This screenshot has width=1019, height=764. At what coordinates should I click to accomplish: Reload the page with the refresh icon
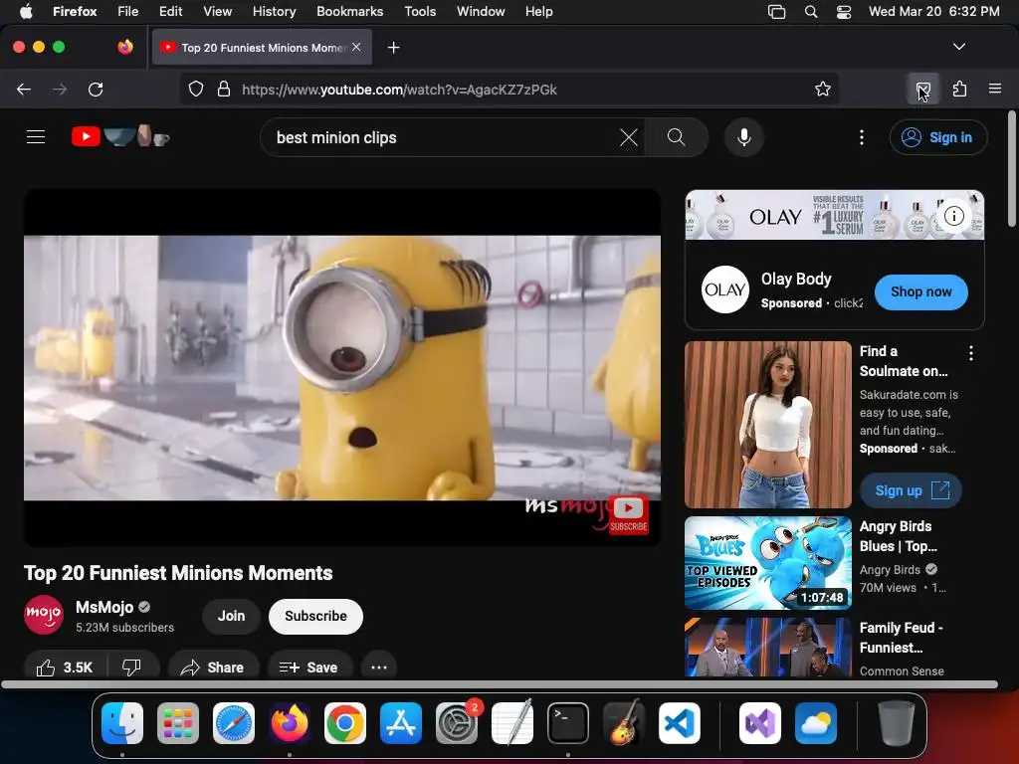click(96, 89)
